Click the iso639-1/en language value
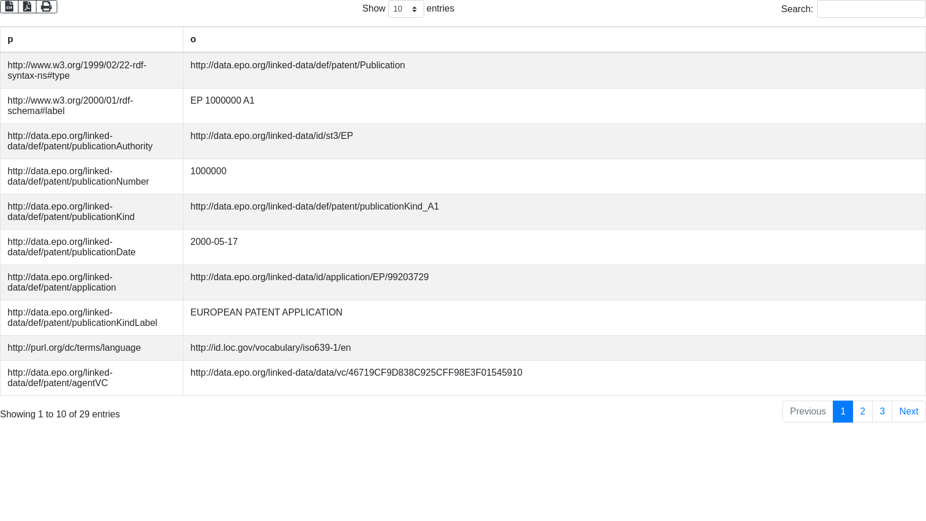This screenshot has height=521, width=926. click(x=270, y=348)
